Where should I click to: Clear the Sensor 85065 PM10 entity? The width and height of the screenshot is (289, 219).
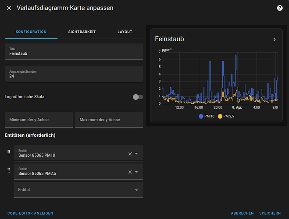[130, 154]
